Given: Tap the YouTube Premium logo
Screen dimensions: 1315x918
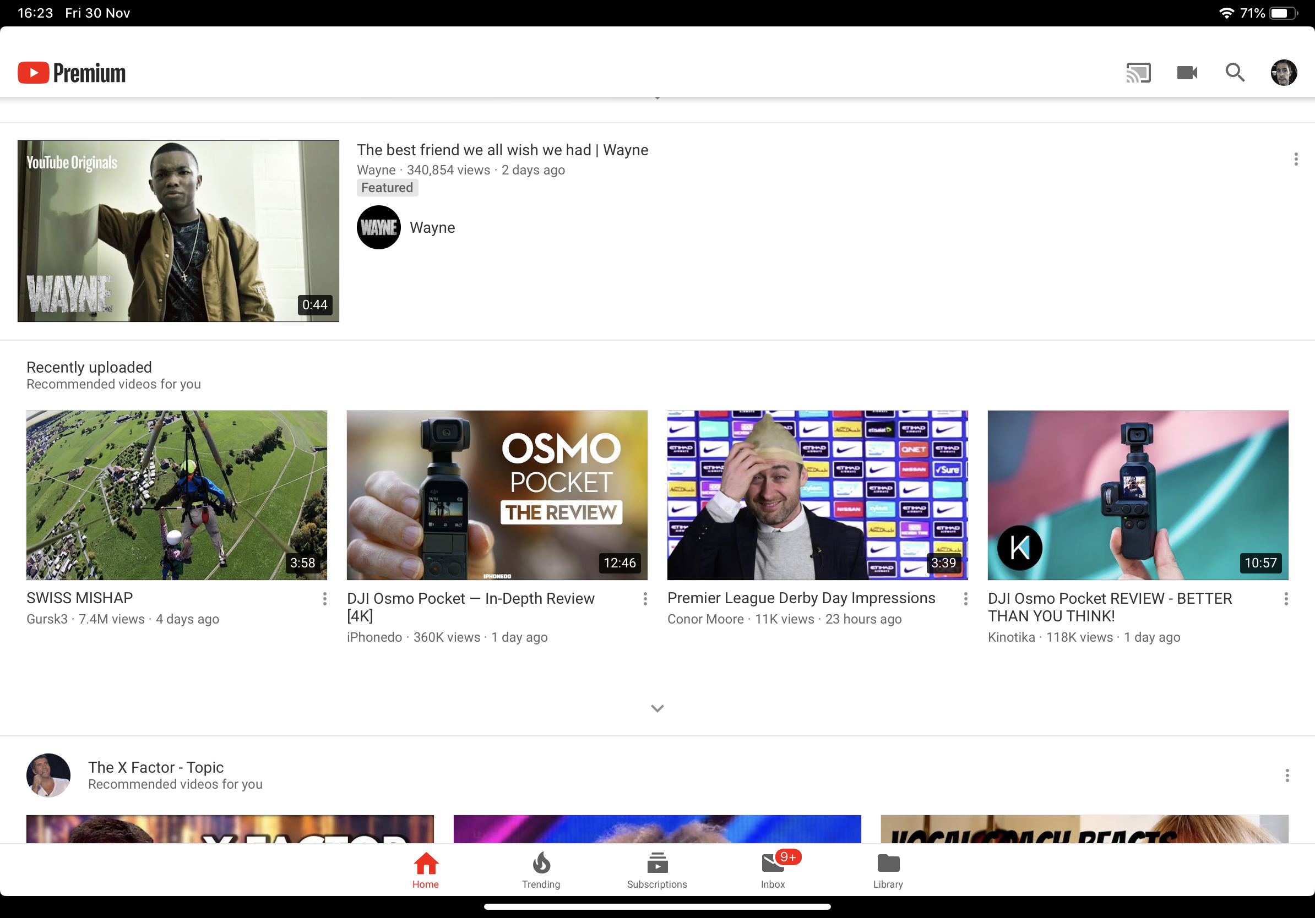Looking at the screenshot, I should pyautogui.click(x=72, y=73).
